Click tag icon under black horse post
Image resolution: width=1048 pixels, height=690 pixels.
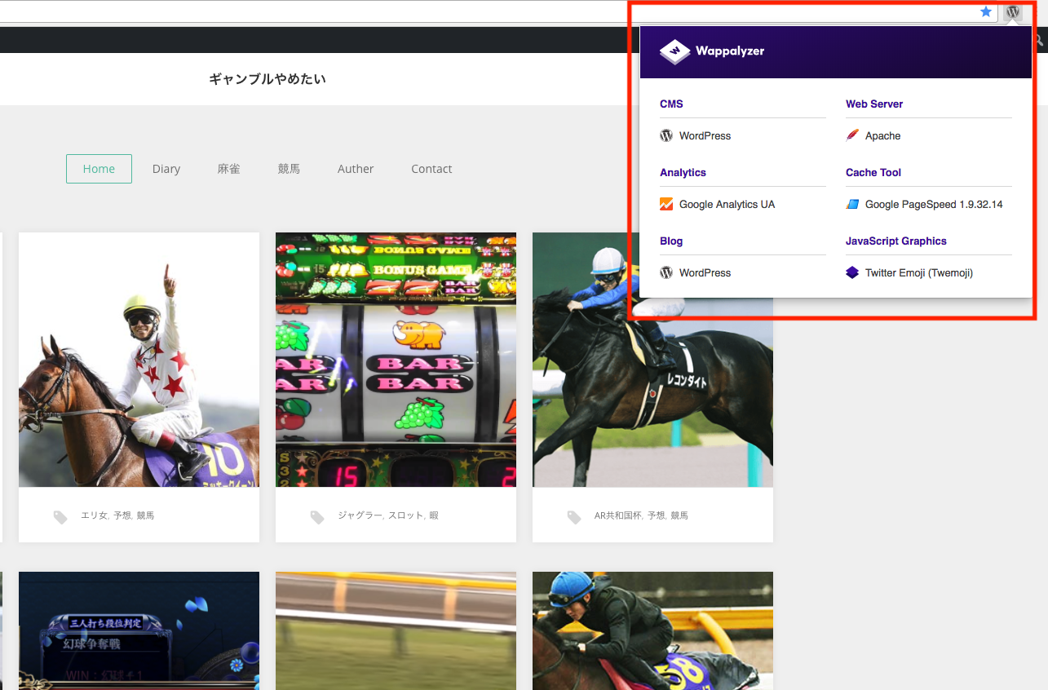pyautogui.click(x=574, y=517)
